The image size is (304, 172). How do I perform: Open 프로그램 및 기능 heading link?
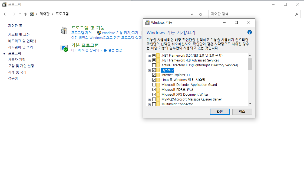[x=88, y=28]
